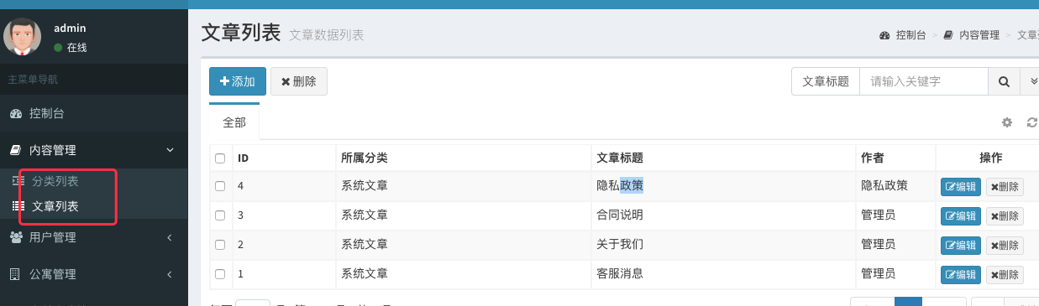Click 编辑 for the 合同说明 article
1039x306 pixels.
click(961, 215)
